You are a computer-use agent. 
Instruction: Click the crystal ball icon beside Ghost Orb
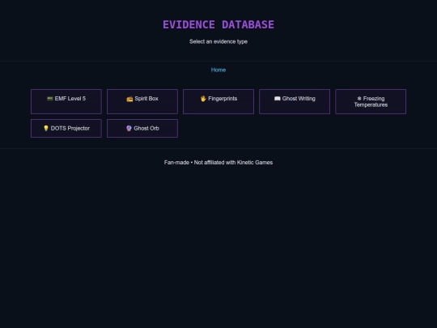click(x=129, y=128)
